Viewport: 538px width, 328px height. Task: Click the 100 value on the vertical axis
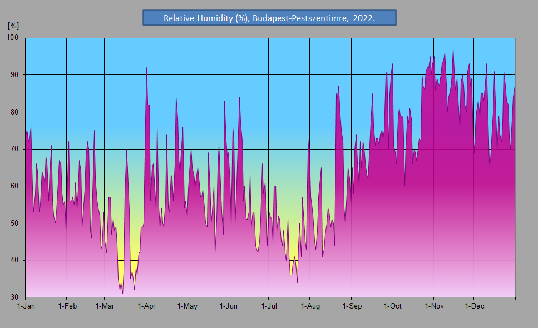tap(12, 38)
